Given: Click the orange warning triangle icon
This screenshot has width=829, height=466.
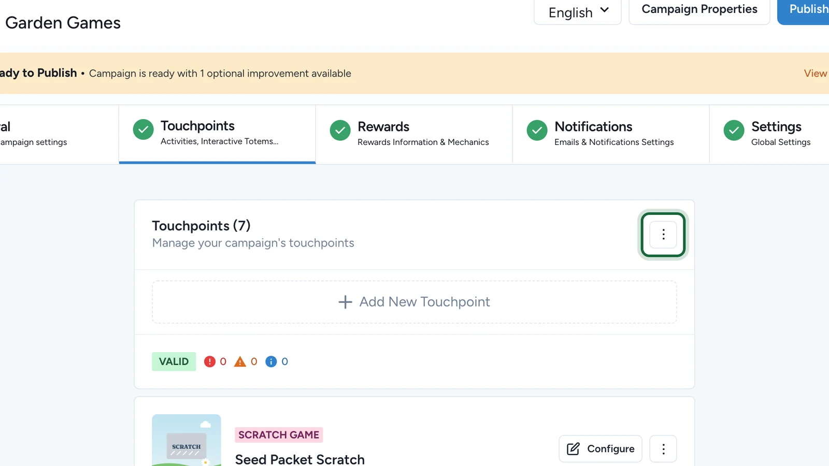Looking at the screenshot, I should click(x=240, y=361).
